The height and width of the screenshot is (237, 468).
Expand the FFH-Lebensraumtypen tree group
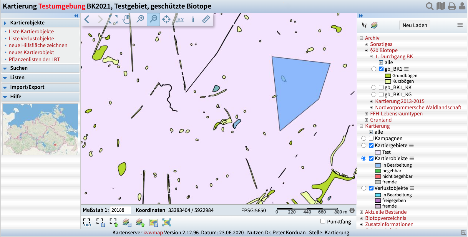(366, 114)
